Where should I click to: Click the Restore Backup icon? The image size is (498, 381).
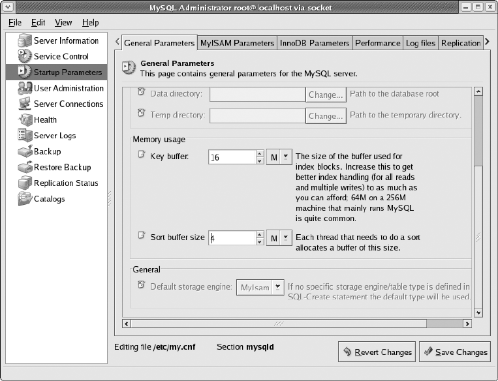click(25, 167)
